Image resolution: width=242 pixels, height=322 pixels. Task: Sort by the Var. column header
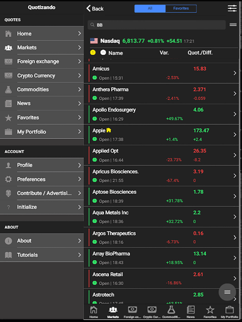pos(164,53)
